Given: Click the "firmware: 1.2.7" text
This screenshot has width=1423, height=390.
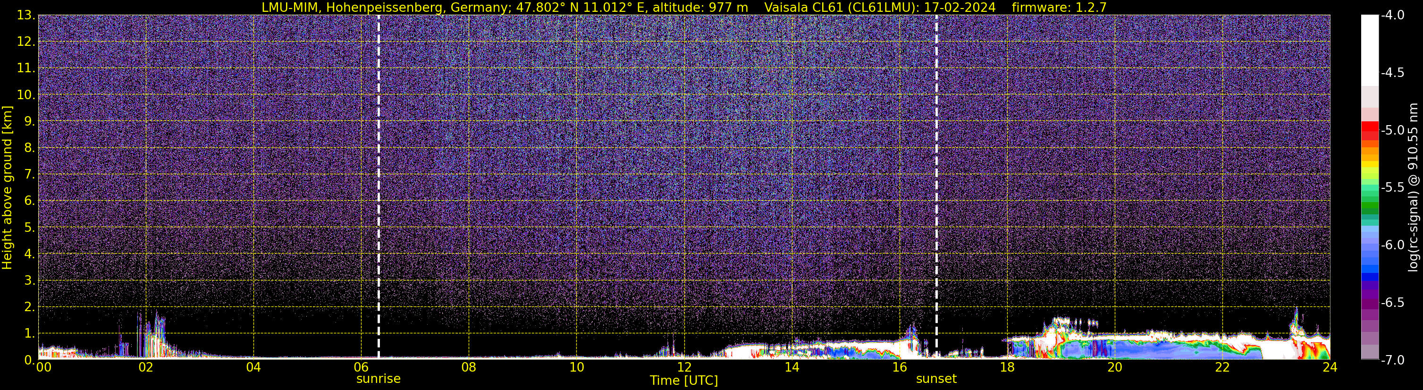Looking at the screenshot, I should (1059, 7).
